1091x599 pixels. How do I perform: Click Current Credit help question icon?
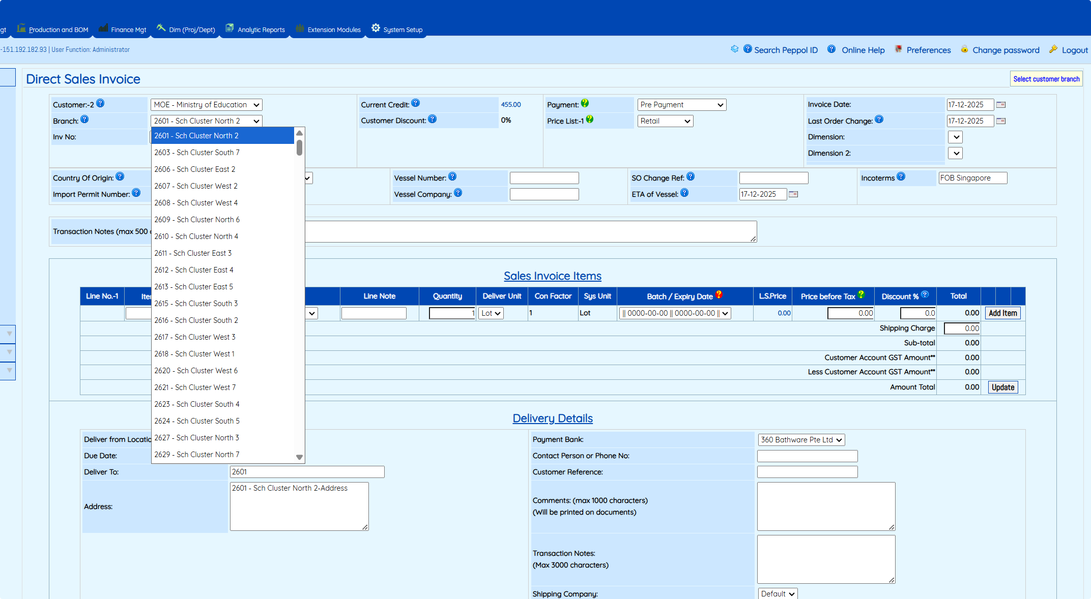click(x=416, y=103)
